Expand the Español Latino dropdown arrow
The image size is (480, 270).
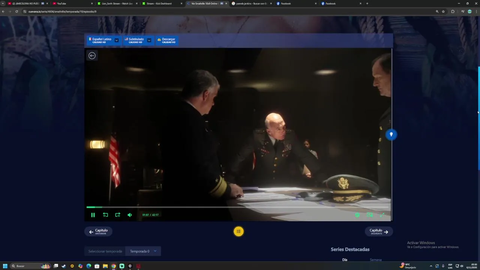tap(117, 40)
